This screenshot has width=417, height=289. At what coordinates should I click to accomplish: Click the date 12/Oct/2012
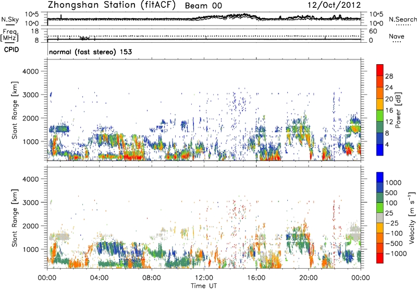(334, 5)
